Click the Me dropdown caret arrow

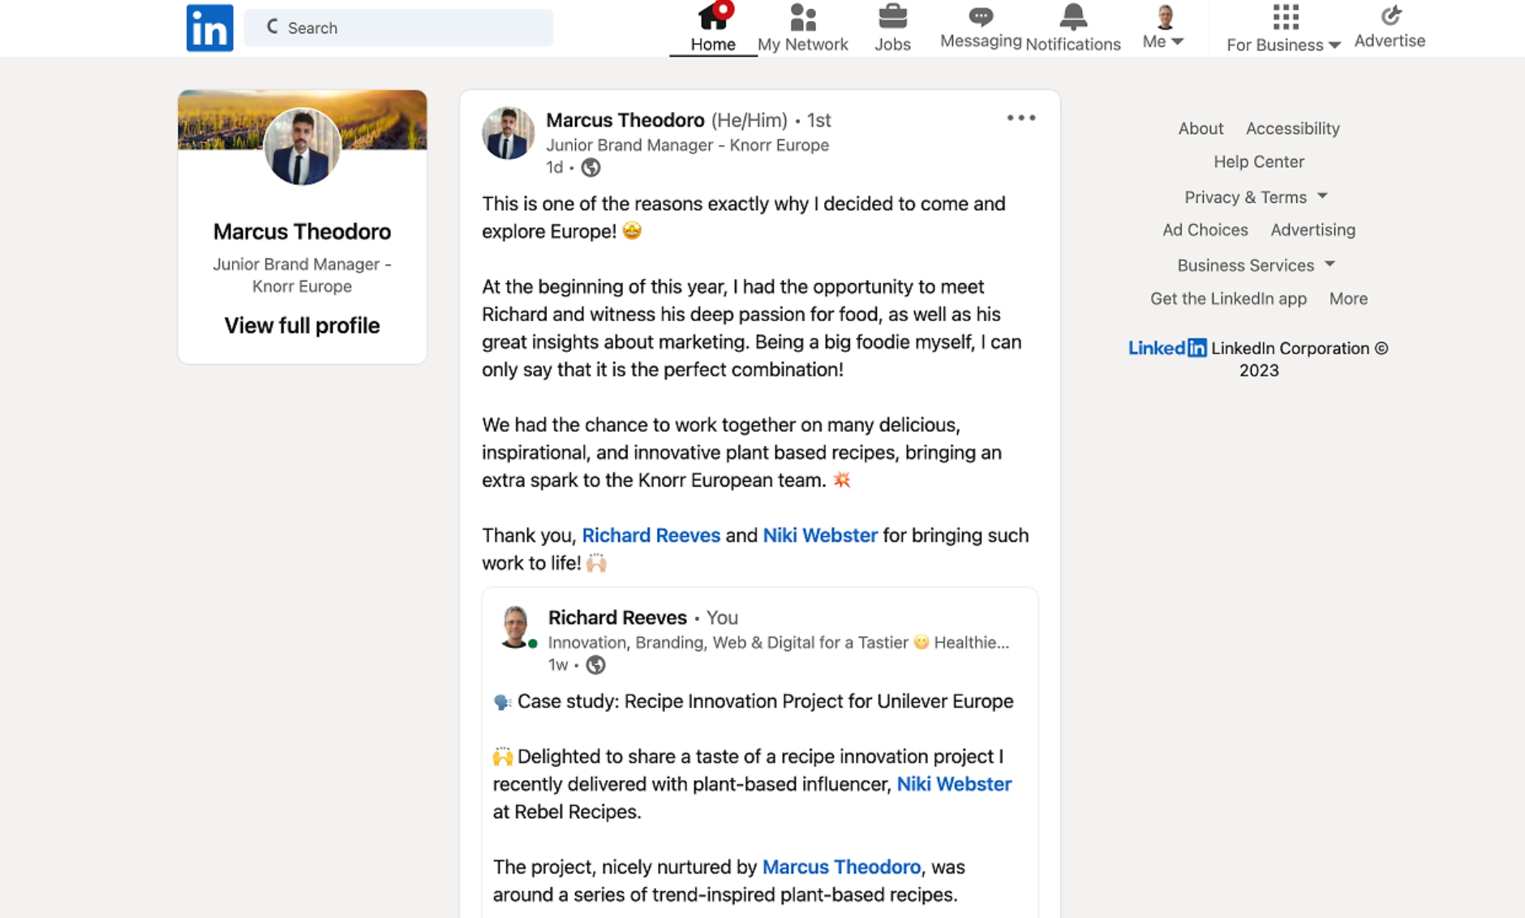(1177, 41)
